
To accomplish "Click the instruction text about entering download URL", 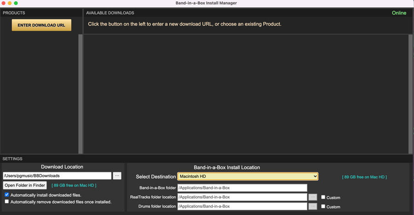I will click(184, 24).
